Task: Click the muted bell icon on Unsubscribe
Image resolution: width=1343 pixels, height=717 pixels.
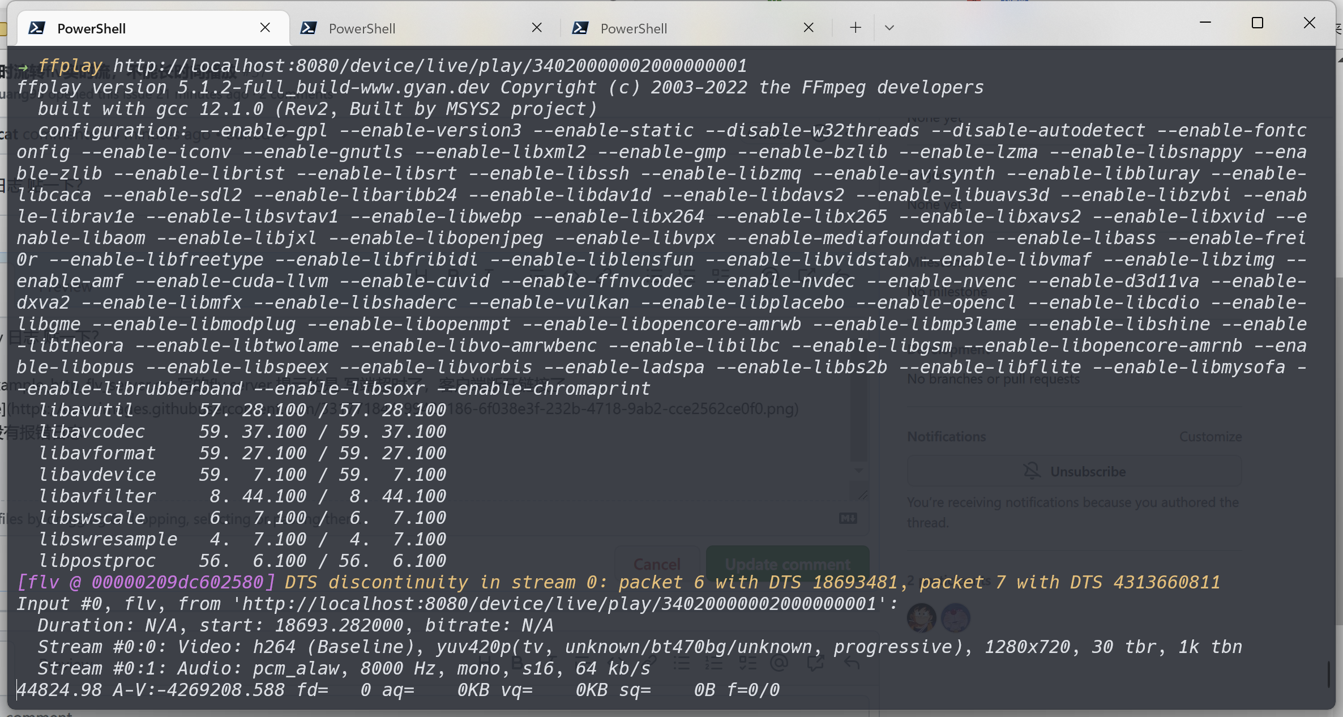Action: [x=1032, y=471]
